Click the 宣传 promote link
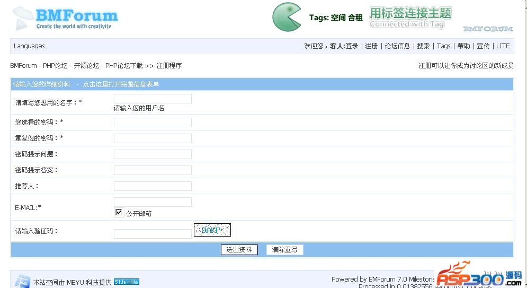527x288 pixels. pyautogui.click(x=484, y=46)
